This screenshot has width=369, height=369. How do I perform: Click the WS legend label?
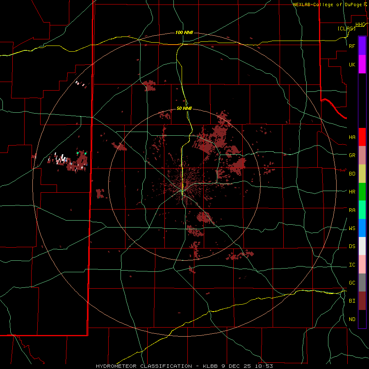[352, 228]
